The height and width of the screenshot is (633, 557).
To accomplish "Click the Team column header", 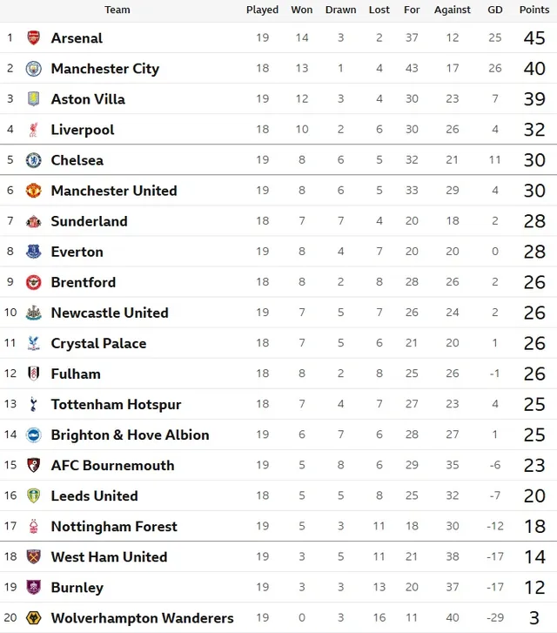I will point(117,10).
